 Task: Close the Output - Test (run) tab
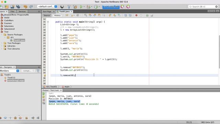(x=61, y=90)
